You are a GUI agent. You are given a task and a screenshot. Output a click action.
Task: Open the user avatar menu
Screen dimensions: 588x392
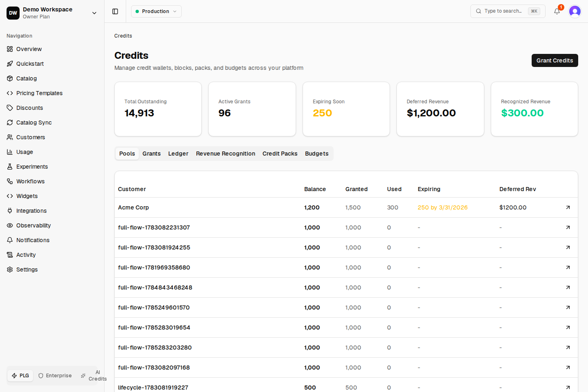click(x=575, y=11)
